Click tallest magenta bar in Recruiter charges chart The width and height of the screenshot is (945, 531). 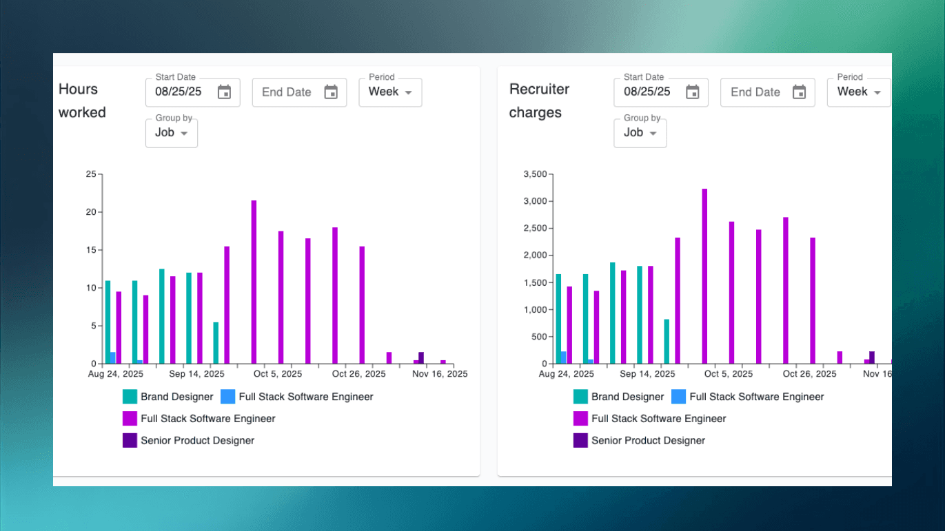[x=704, y=276]
